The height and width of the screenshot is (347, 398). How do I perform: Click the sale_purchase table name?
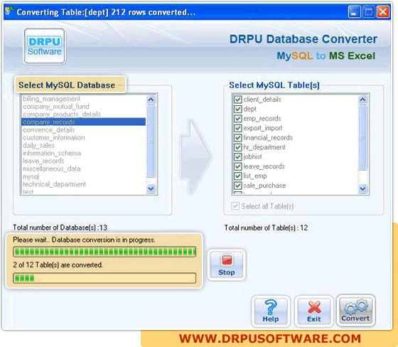(x=264, y=186)
